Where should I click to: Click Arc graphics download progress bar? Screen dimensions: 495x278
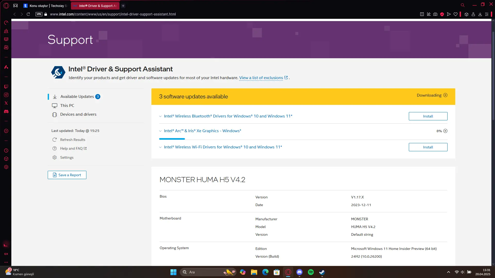pyautogui.click(x=172, y=139)
